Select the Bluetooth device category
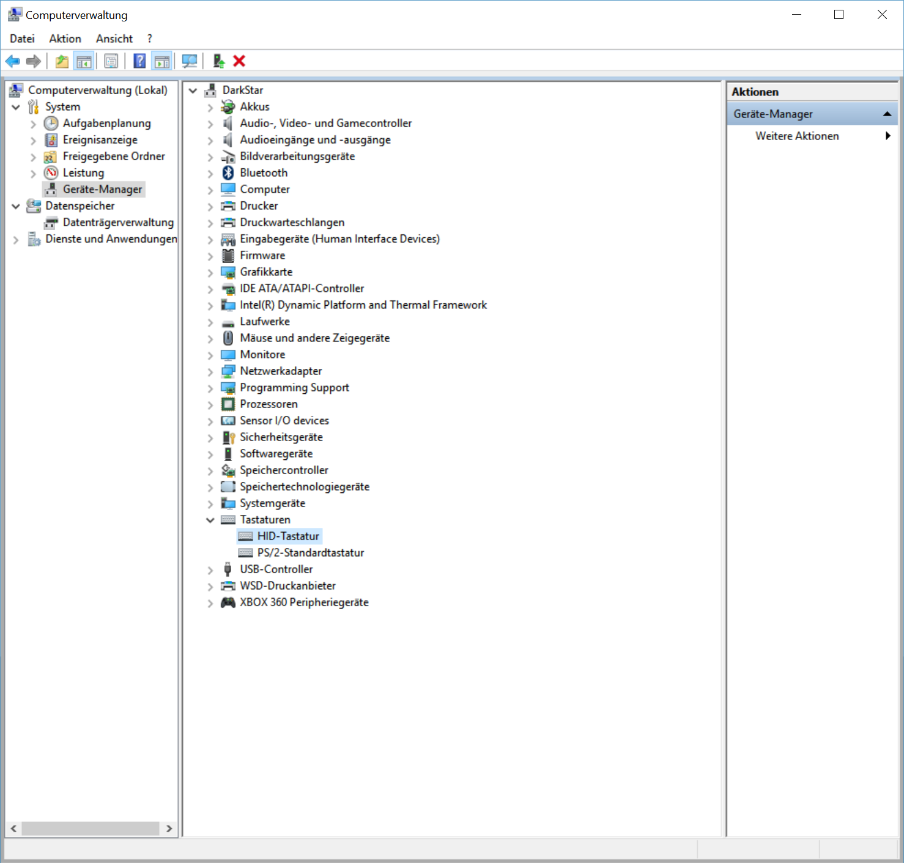 tap(263, 173)
